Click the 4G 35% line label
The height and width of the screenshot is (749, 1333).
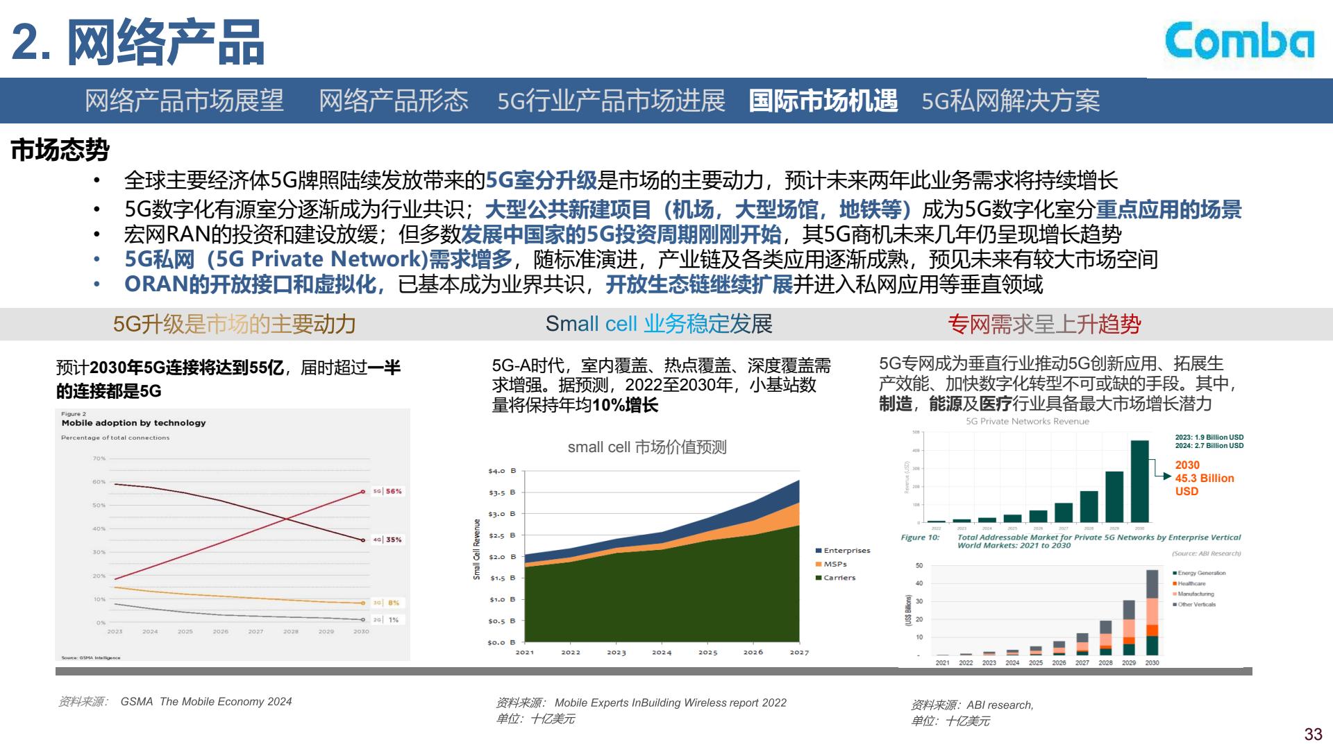pyautogui.click(x=387, y=540)
